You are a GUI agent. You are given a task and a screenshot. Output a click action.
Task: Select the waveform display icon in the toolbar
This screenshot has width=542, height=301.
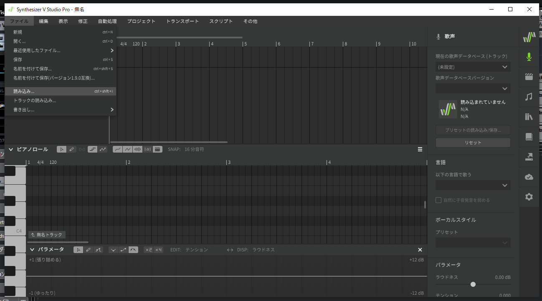tap(138, 149)
